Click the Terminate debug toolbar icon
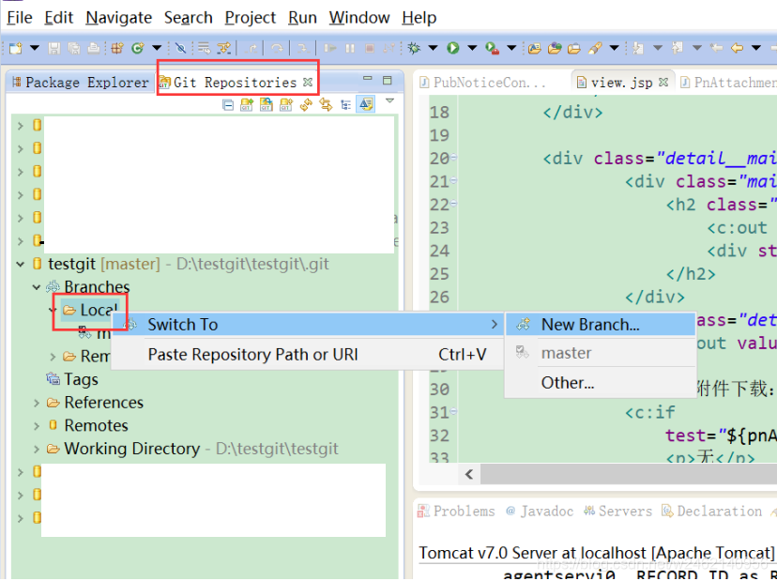The height and width of the screenshot is (581, 777). point(369,48)
